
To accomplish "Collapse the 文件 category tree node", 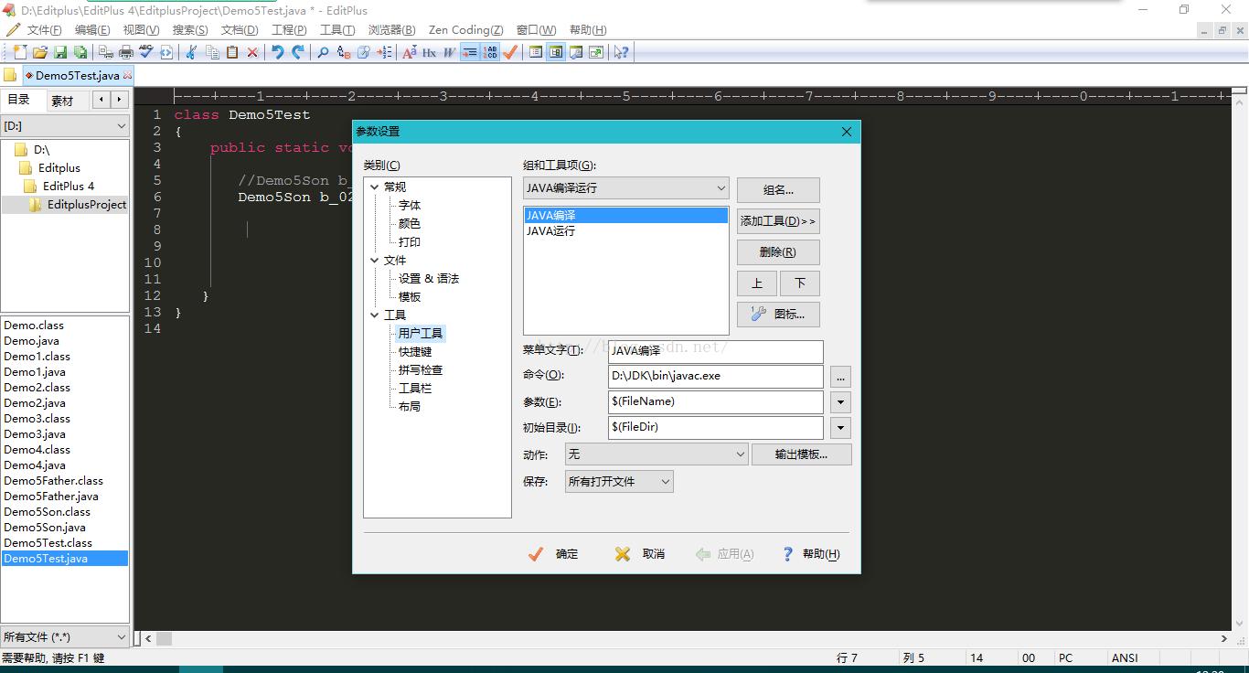I will [375, 261].
